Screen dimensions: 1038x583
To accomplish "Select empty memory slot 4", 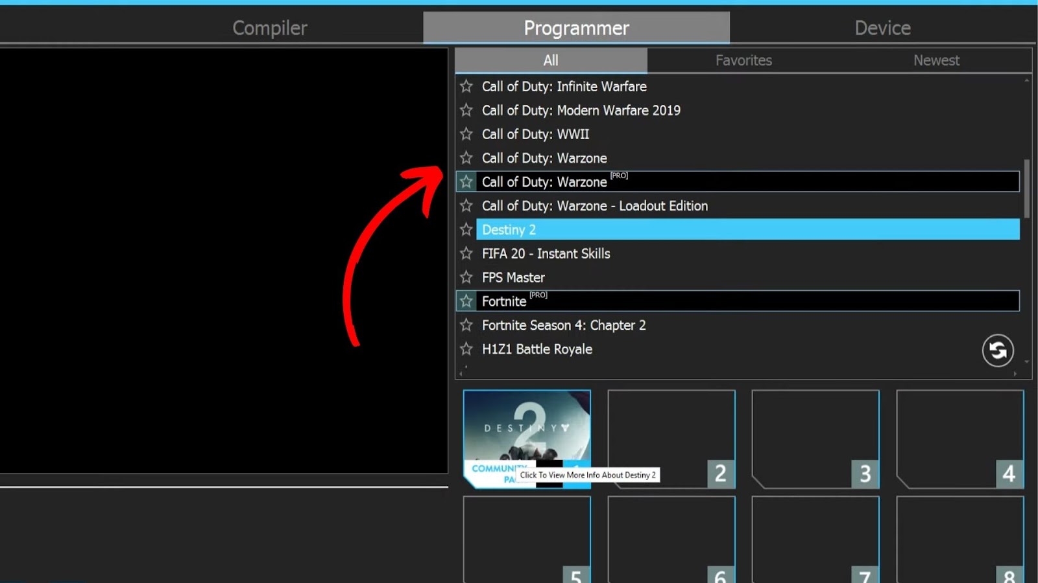I will coord(960,439).
